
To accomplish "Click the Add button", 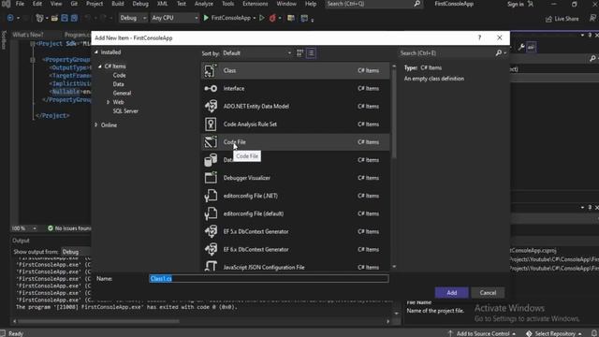I will click(x=451, y=293).
